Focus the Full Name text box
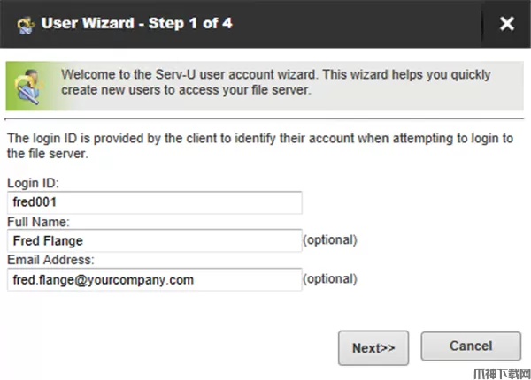531x380 pixels. (x=155, y=241)
